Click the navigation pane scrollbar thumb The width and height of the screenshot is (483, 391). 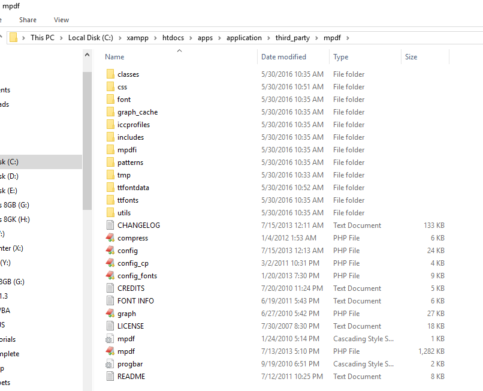87,140
